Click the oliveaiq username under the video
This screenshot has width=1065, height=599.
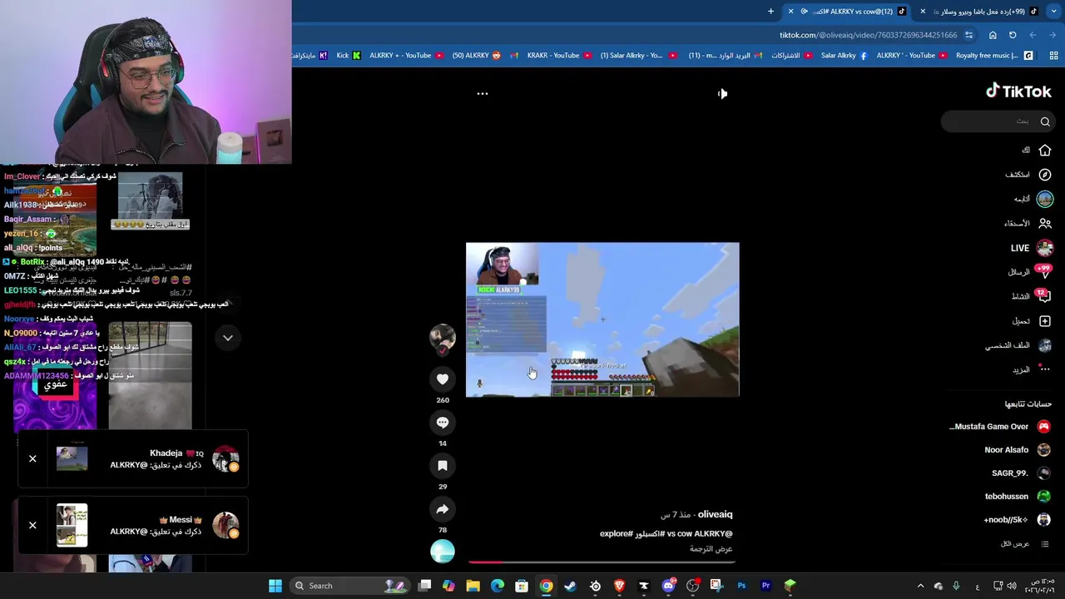click(x=715, y=515)
